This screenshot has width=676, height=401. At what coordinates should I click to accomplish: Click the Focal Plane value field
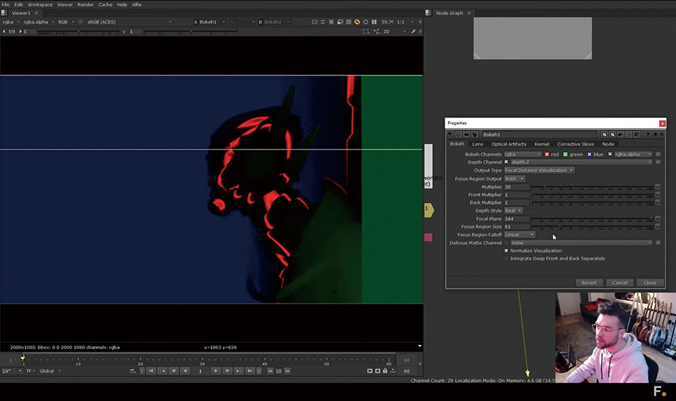pyautogui.click(x=516, y=219)
